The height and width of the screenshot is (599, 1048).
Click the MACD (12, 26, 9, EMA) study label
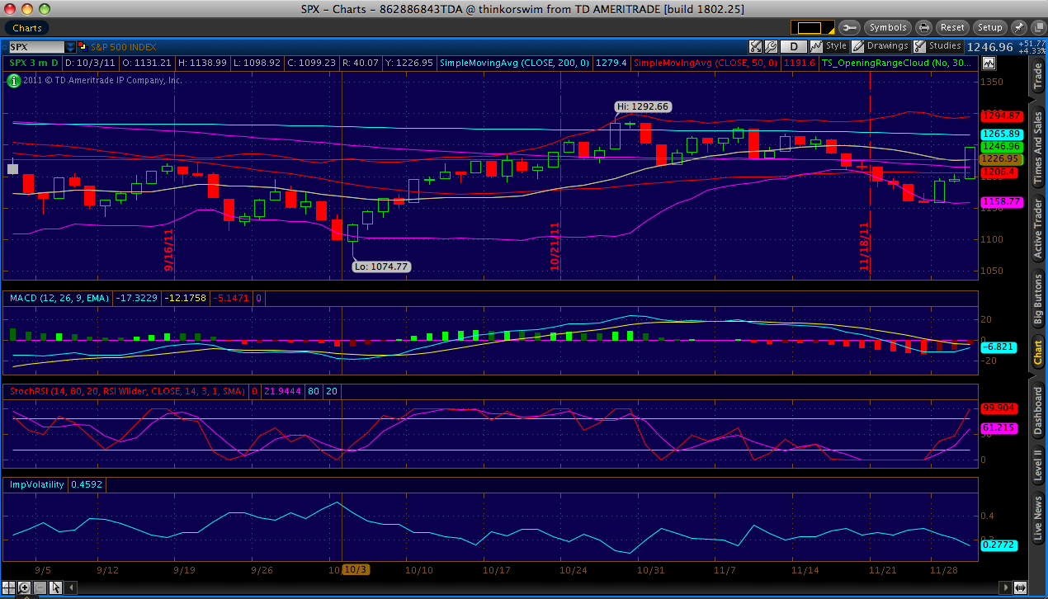(x=59, y=297)
